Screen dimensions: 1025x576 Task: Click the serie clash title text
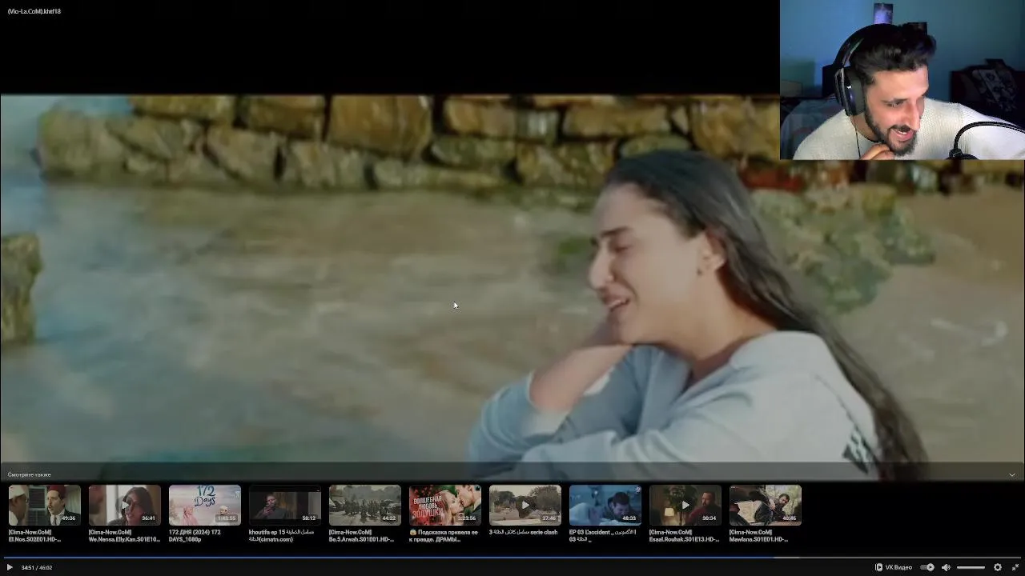point(523,532)
